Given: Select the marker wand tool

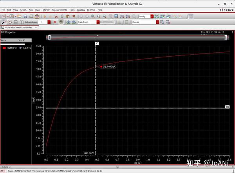Looking at the screenshot, I should pyautogui.click(x=4, y=22).
